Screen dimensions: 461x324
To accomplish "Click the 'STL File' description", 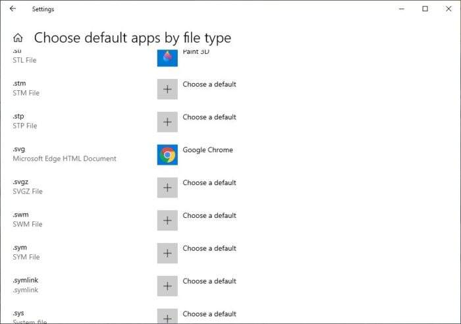I will [x=25, y=61].
